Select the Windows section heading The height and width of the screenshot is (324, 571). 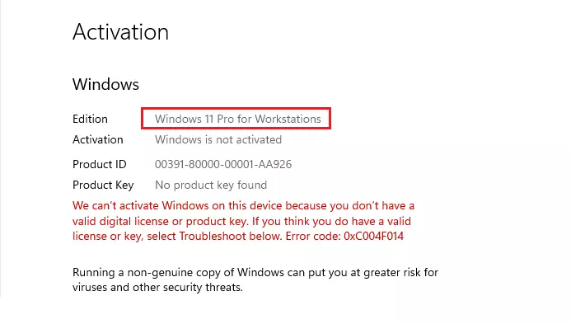(105, 84)
